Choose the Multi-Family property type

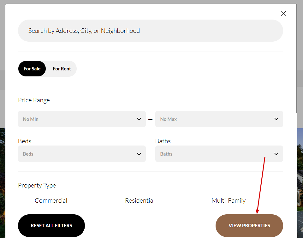pyautogui.click(x=229, y=200)
